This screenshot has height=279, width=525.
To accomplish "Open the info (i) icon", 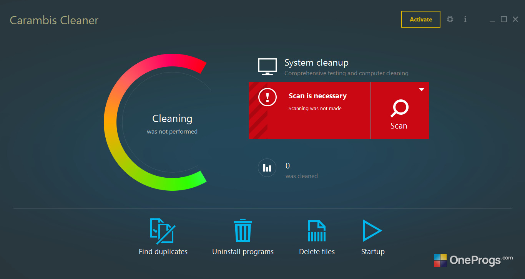I will 465,19.
